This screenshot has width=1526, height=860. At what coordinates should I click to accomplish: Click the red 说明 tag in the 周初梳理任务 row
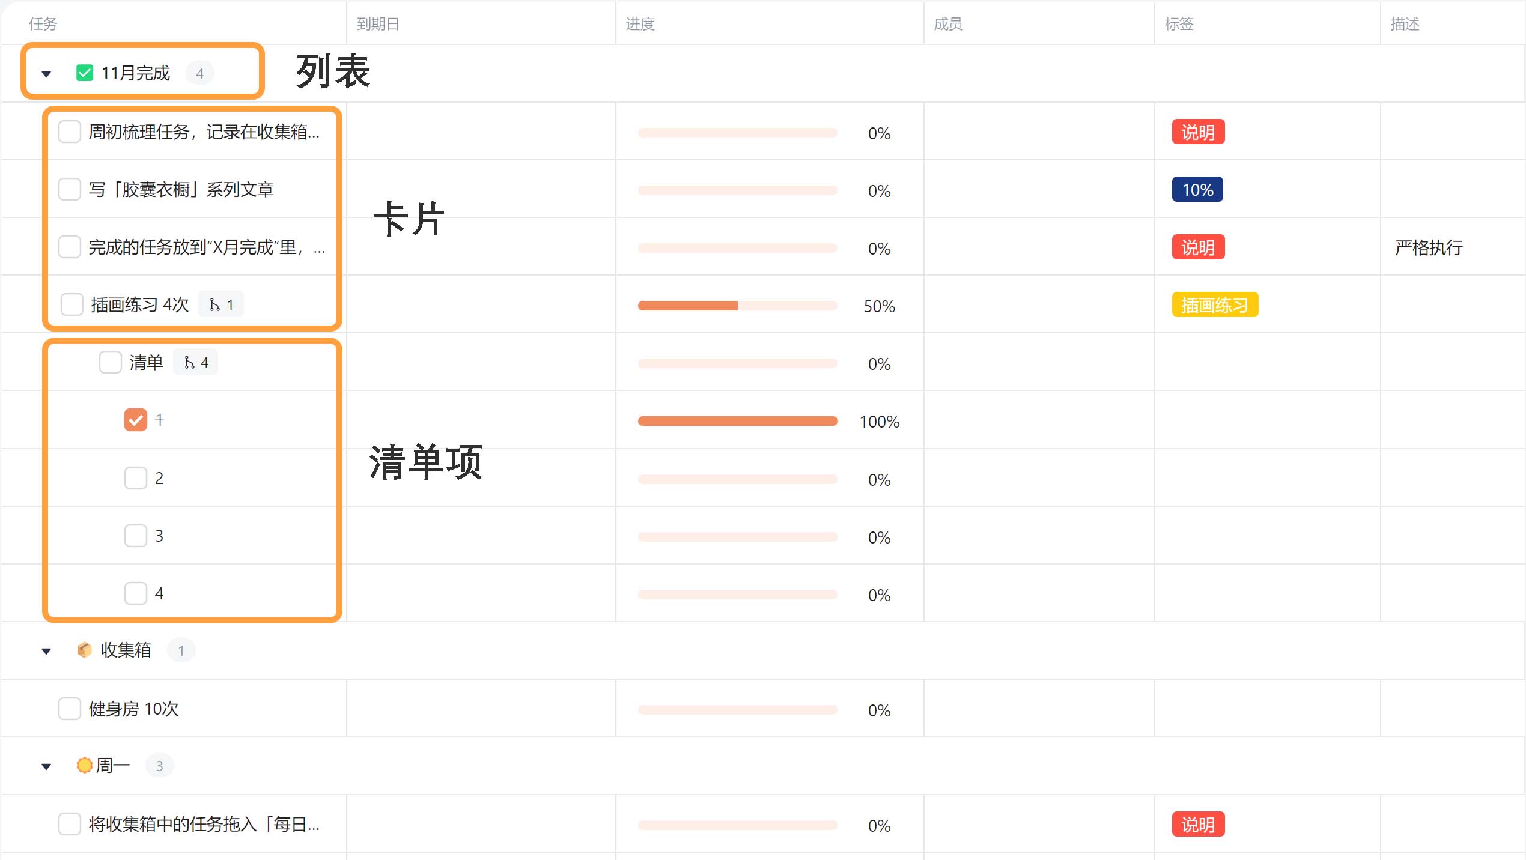pos(1198,132)
